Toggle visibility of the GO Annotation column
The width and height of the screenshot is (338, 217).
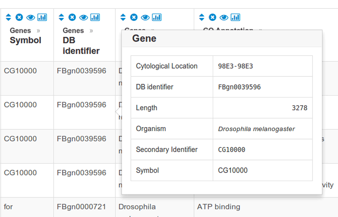224,17
